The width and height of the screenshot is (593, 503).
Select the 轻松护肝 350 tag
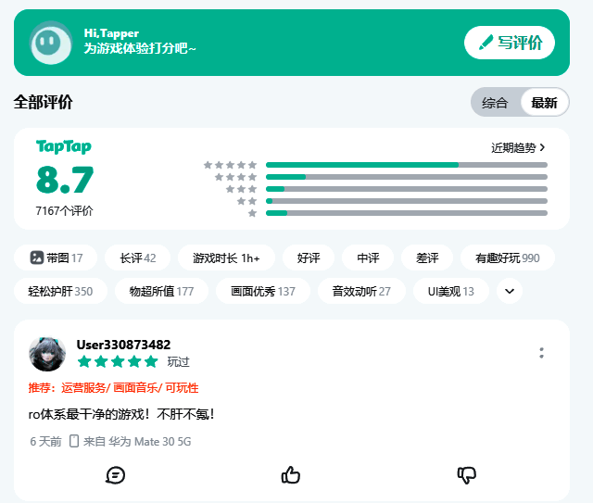pos(60,291)
